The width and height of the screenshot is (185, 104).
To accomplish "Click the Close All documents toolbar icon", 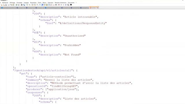I will pos(4,5).
